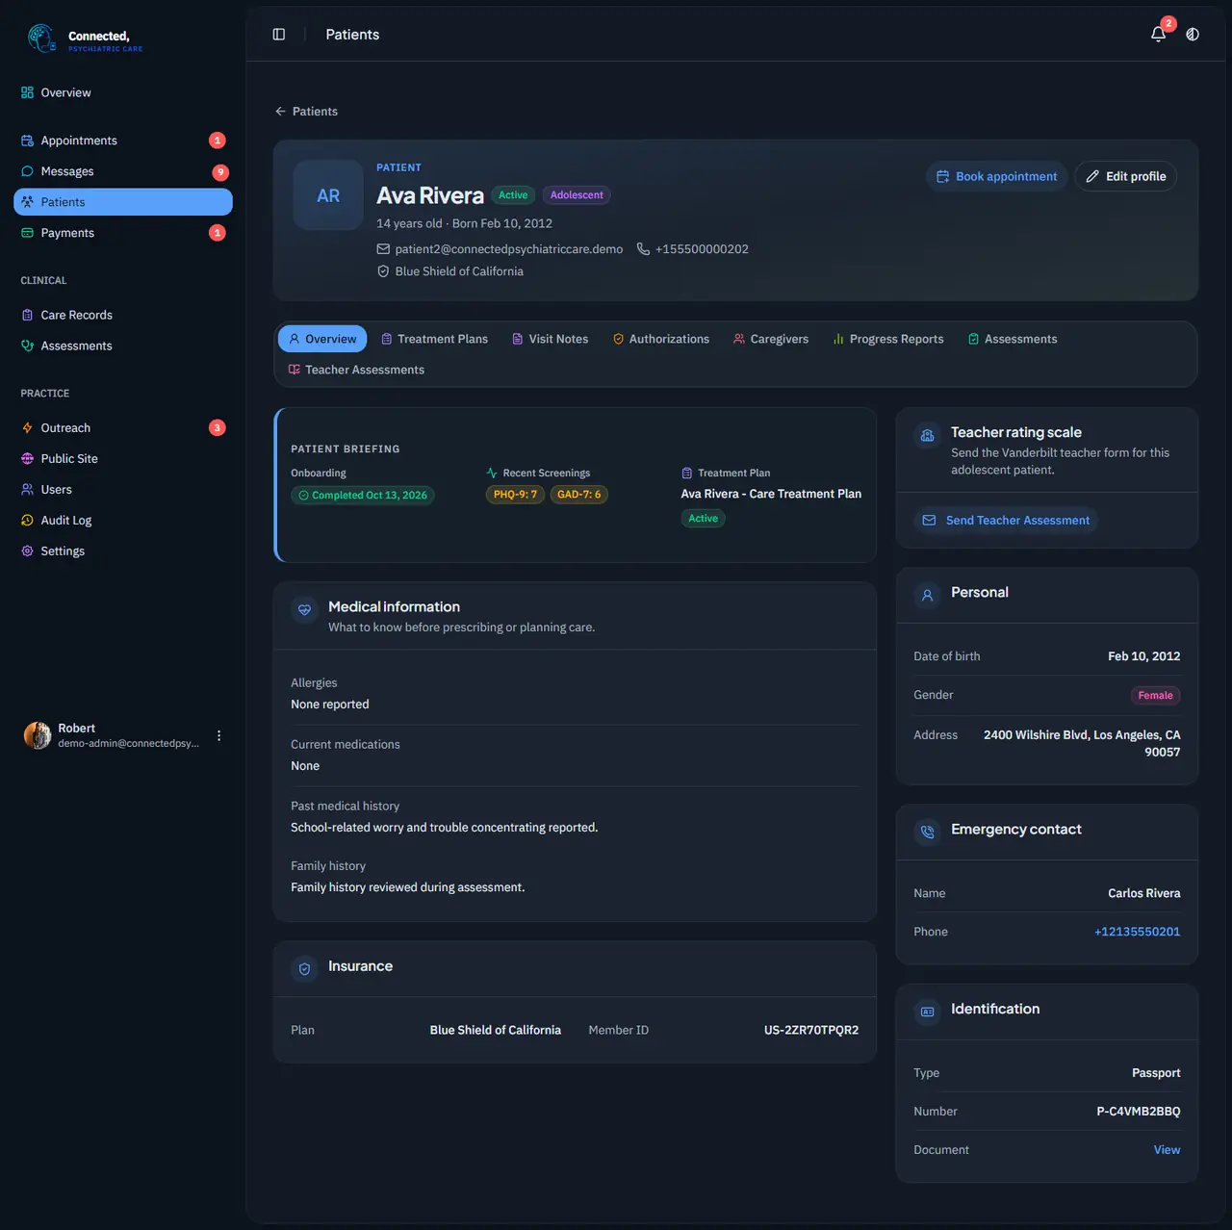The image size is (1232, 1230).
Task: Open Messages in the sidebar
Action: pyautogui.click(x=123, y=171)
